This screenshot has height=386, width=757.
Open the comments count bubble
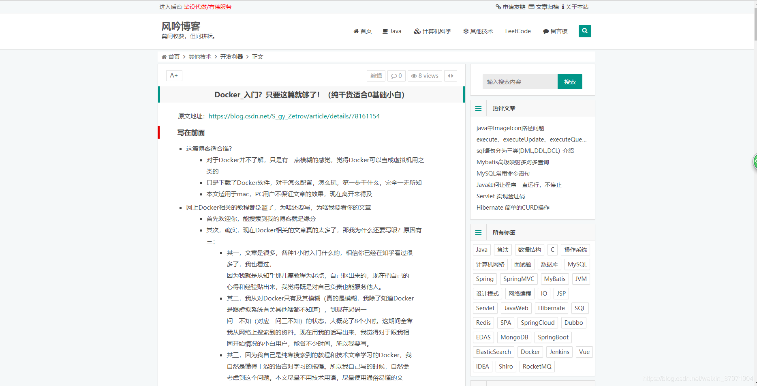click(x=396, y=76)
